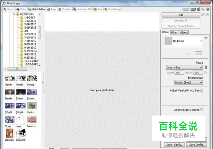This screenshot has width=213, height=149.
Task: Select the 2-10-2013 folder
Action: coord(30,24)
